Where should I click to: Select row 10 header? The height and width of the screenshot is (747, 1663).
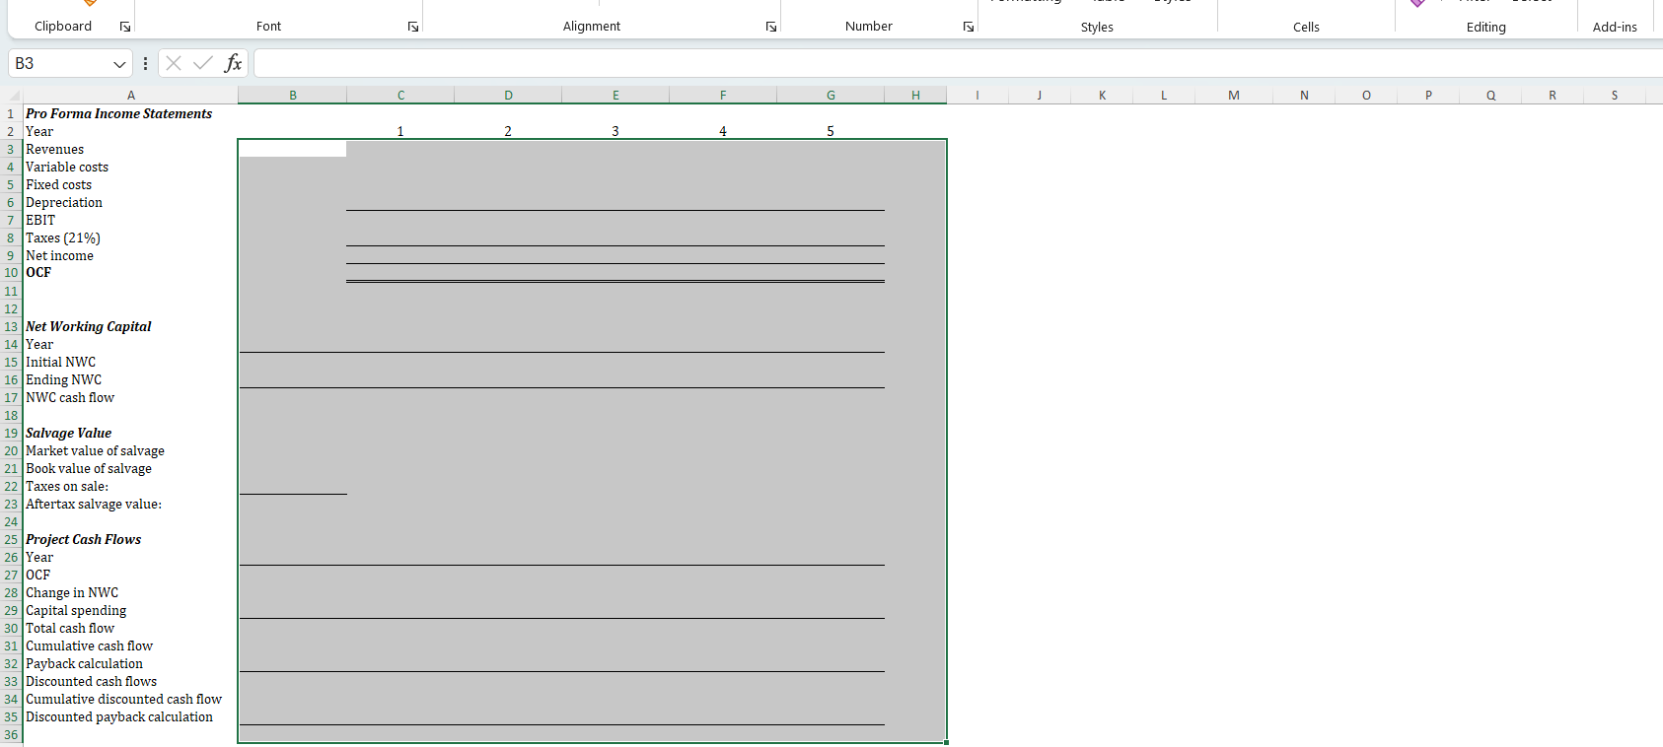coord(11,273)
